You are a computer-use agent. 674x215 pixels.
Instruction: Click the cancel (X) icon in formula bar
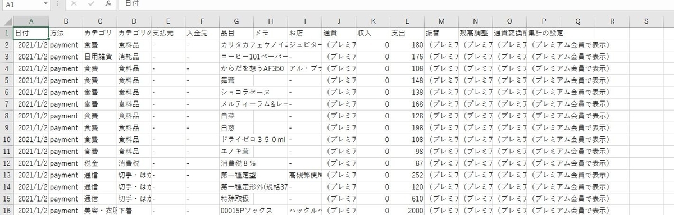pyautogui.click(x=74, y=4)
